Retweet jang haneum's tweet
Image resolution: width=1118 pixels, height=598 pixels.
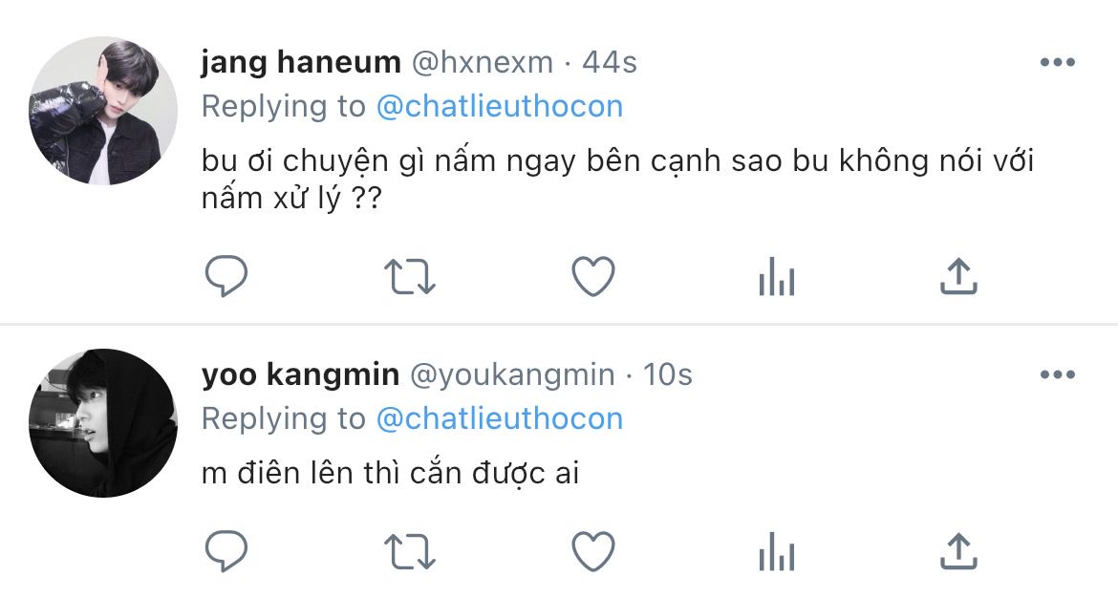pos(410,277)
